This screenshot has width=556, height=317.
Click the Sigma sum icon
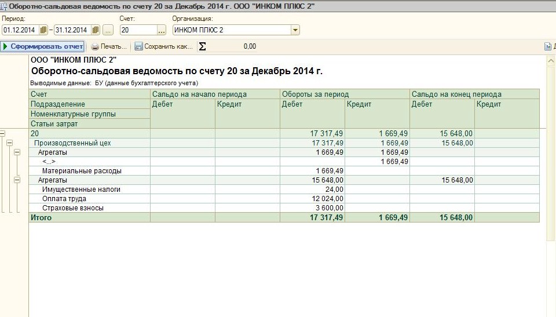pyautogui.click(x=202, y=46)
